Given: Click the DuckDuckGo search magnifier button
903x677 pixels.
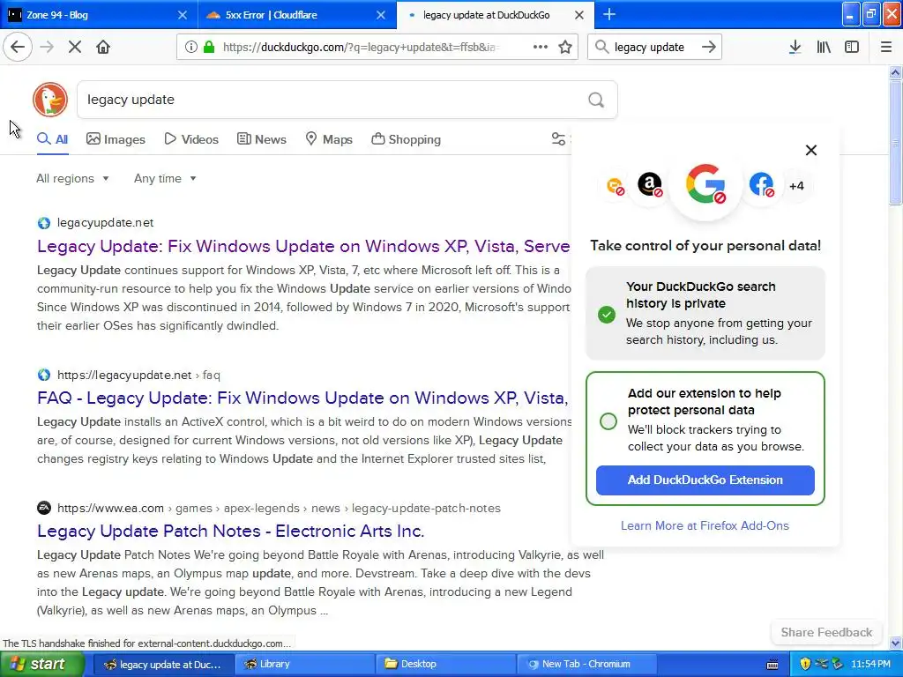Looking at the screenshot, I should 596,100.
